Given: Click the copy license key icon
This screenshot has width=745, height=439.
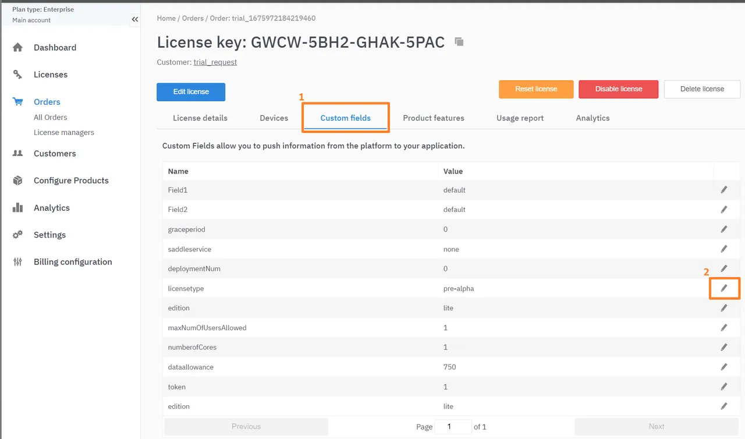Looking at the screenshot, I should point(459,42).
